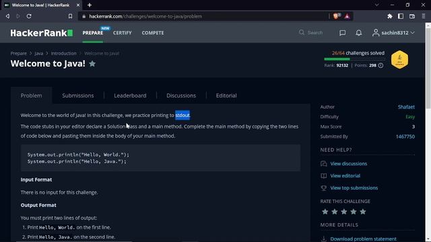Switch to the Leaderboard tab
Image resolution: width=431 pixels, height=242 pixels.
click(130, 95)
